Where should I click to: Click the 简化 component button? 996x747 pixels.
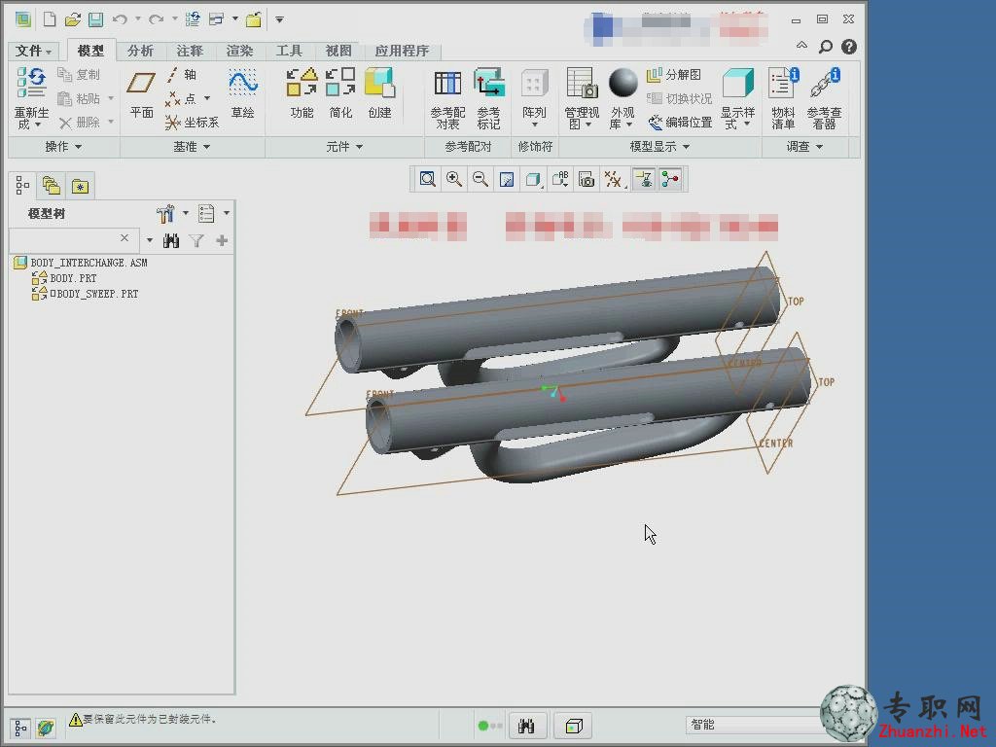coord(340,94)
